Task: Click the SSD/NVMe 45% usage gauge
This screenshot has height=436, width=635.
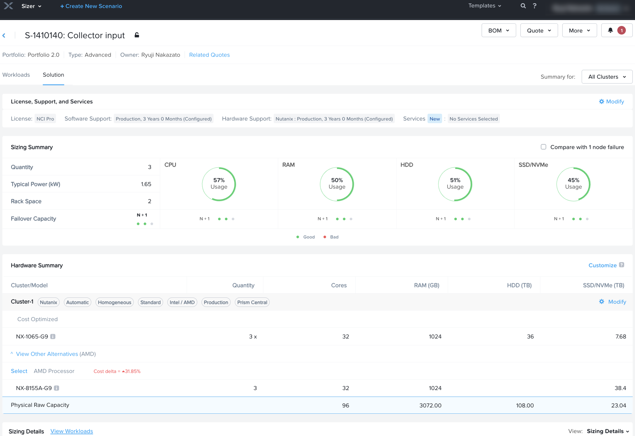Action: pyautogui.click(x=573, y=184)
